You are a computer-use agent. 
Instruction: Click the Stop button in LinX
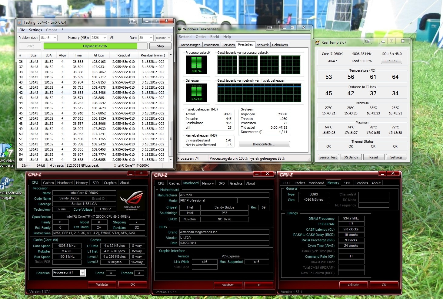(160, 46)
